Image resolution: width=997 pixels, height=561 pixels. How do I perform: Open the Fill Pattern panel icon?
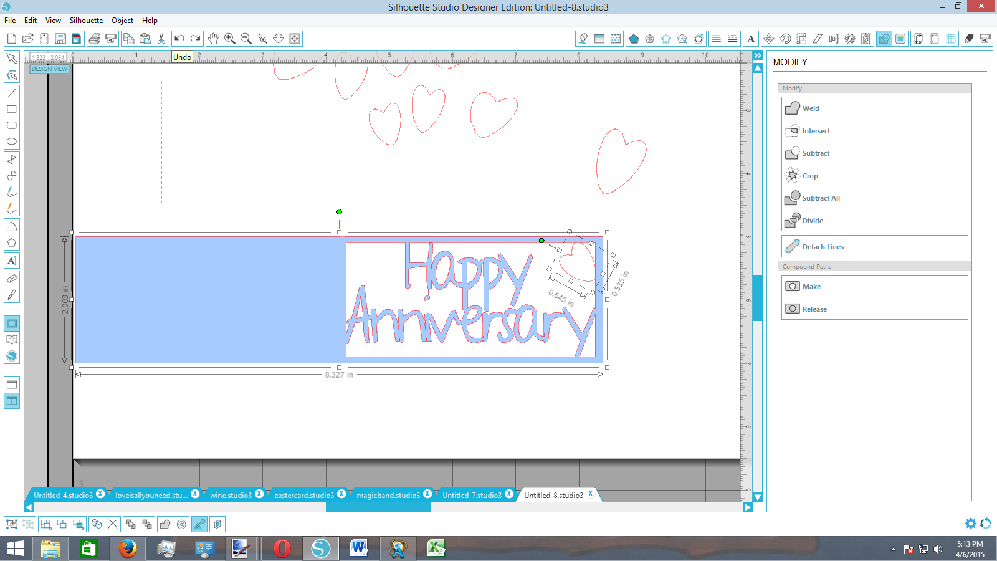(x=615, y=39)
